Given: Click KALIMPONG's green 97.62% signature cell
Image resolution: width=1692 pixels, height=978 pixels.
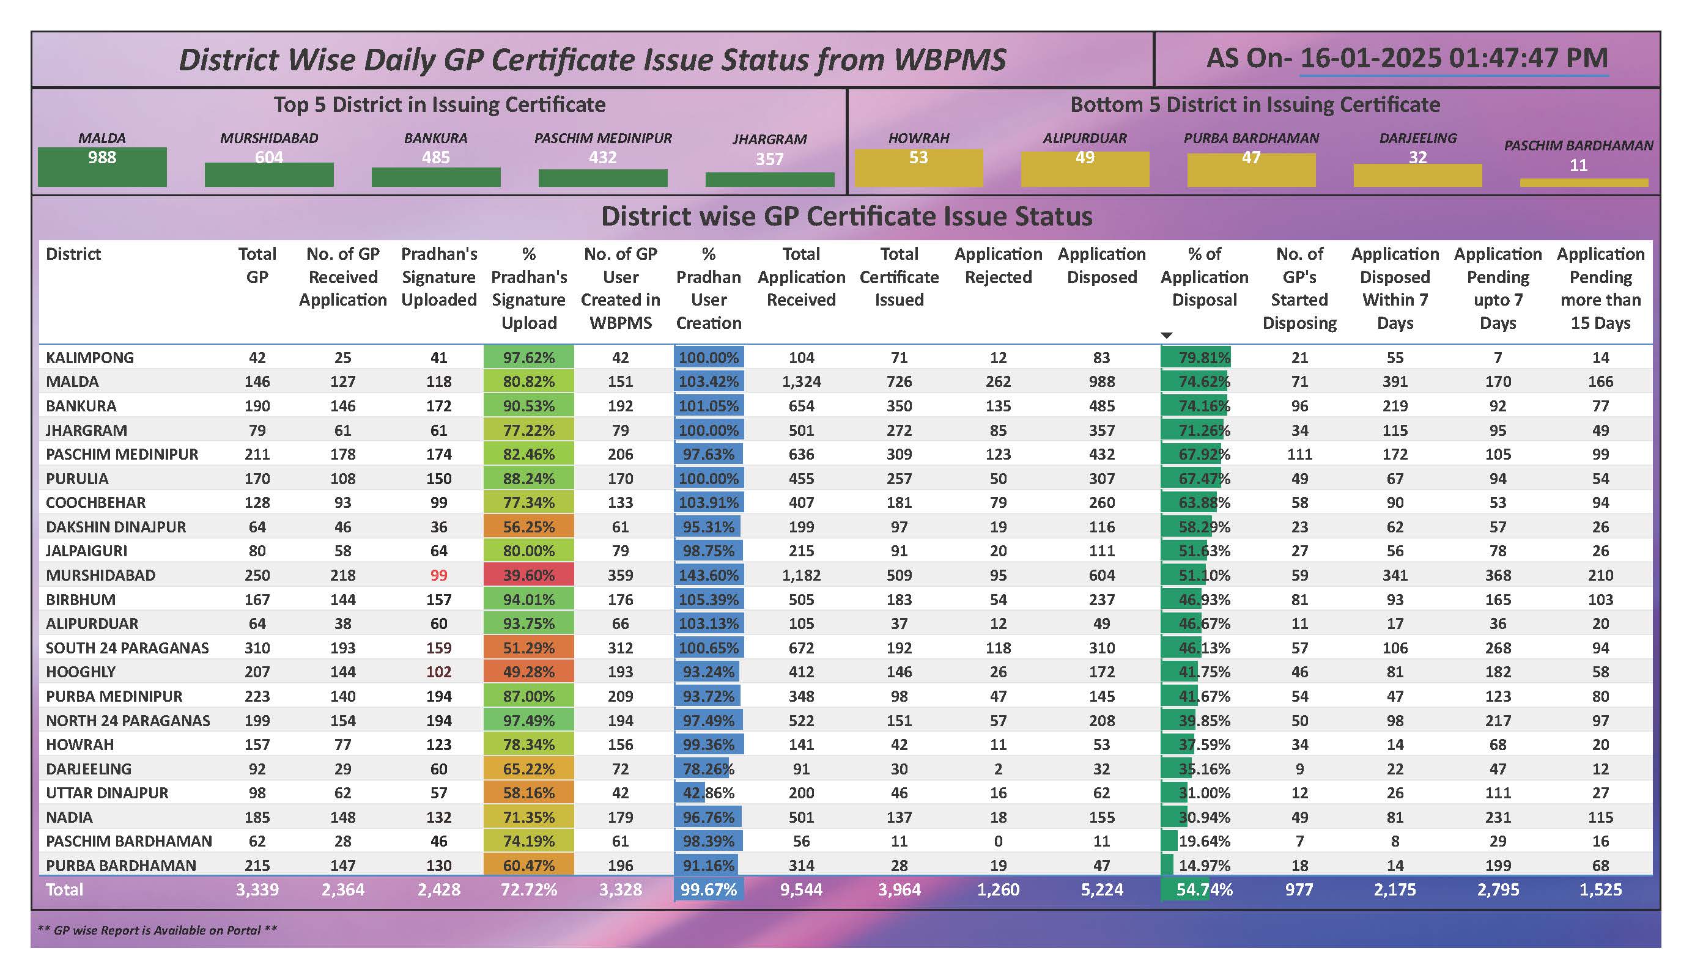Looking at the screenshot, I should (x=528, y=357).
